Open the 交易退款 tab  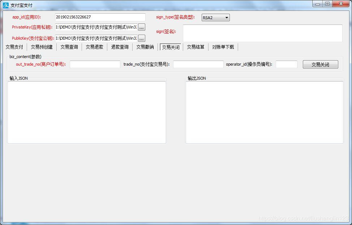(95, 47)
